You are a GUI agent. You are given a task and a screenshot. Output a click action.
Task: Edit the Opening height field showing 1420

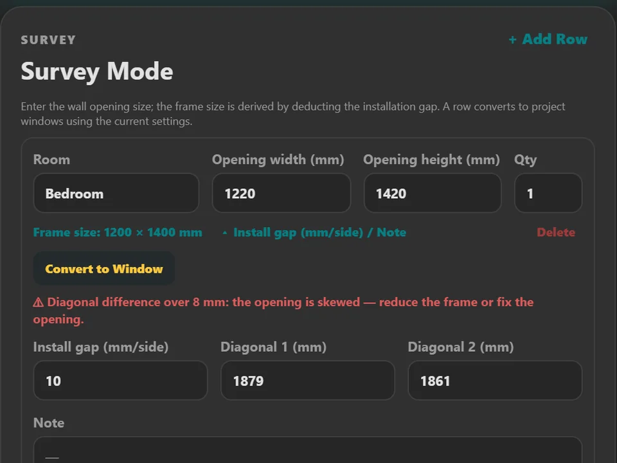click(433, 194)
